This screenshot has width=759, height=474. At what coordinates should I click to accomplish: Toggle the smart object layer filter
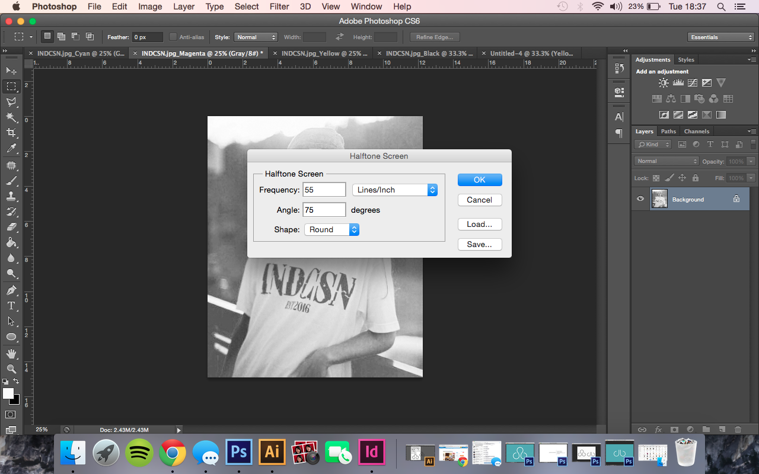(739, 145)
